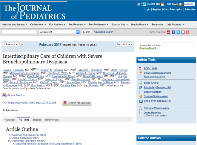Image resolution: width=197 pixels, height=145 pixels.
Task: Click the PDF file icon in Article Tools
Action: point(141,69)
